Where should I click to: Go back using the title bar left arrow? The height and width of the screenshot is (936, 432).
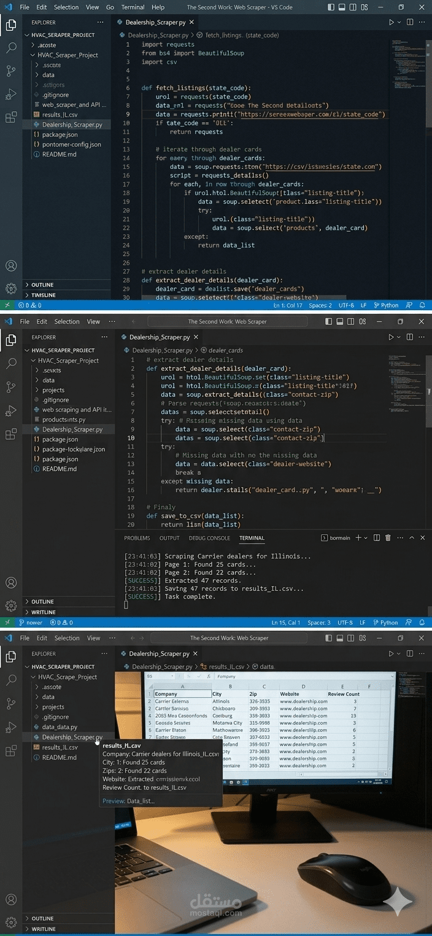point(133,638)
